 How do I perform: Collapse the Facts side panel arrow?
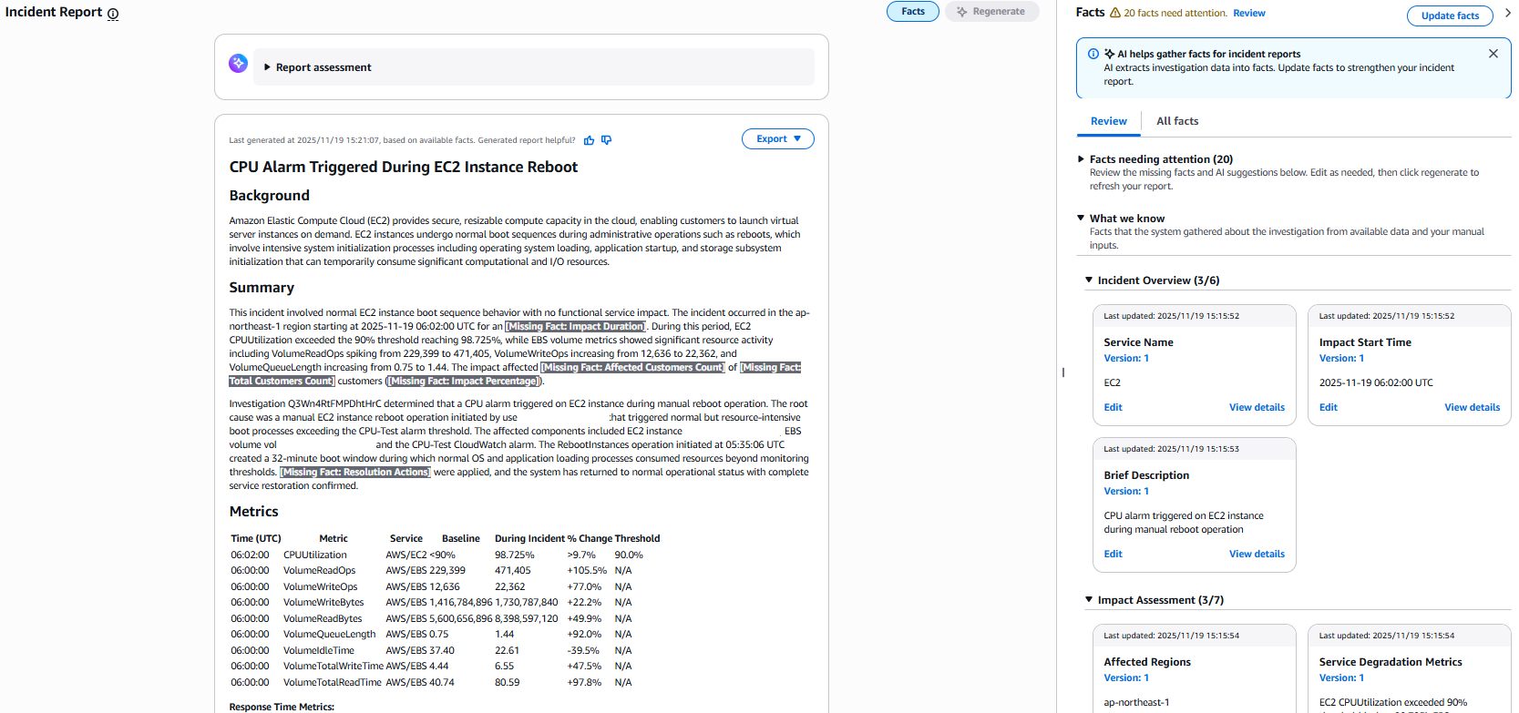coord(1507,13)
